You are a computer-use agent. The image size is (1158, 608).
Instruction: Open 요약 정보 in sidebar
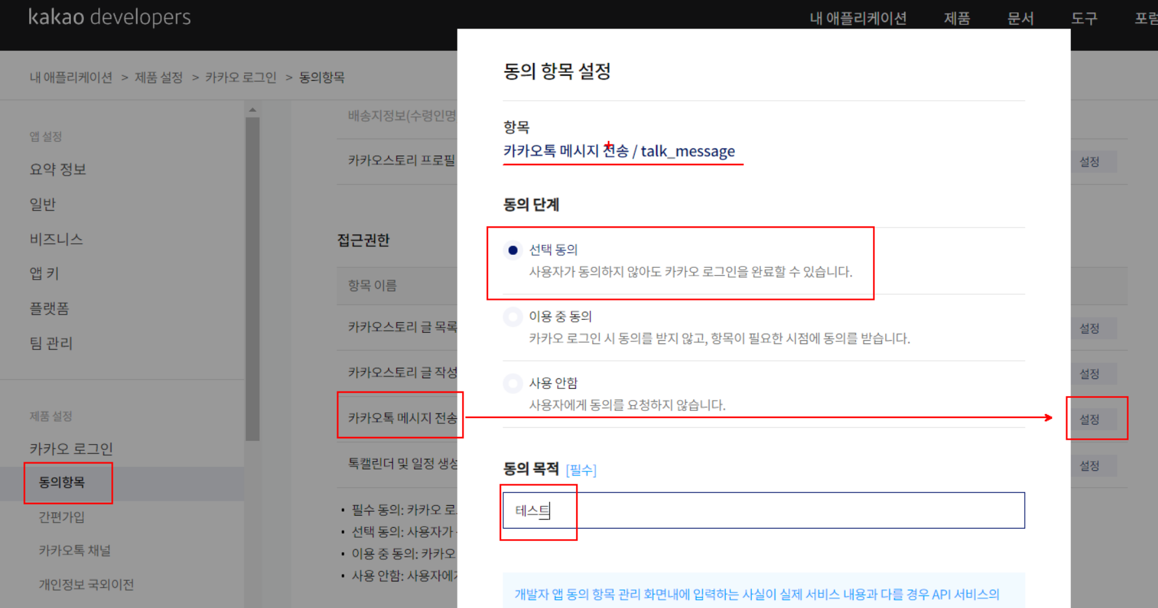(58, 170)
